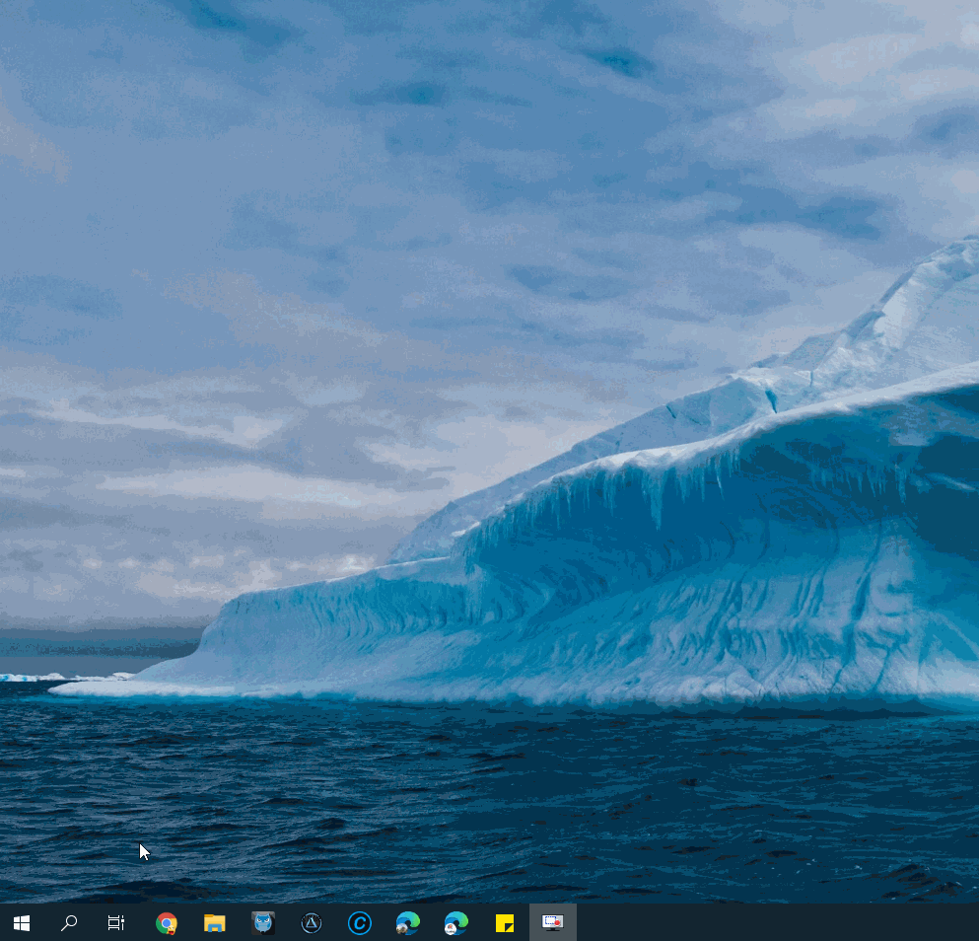
Task: Open the blue circled C app
Action: pyautogui.click(x=360, y=923)
